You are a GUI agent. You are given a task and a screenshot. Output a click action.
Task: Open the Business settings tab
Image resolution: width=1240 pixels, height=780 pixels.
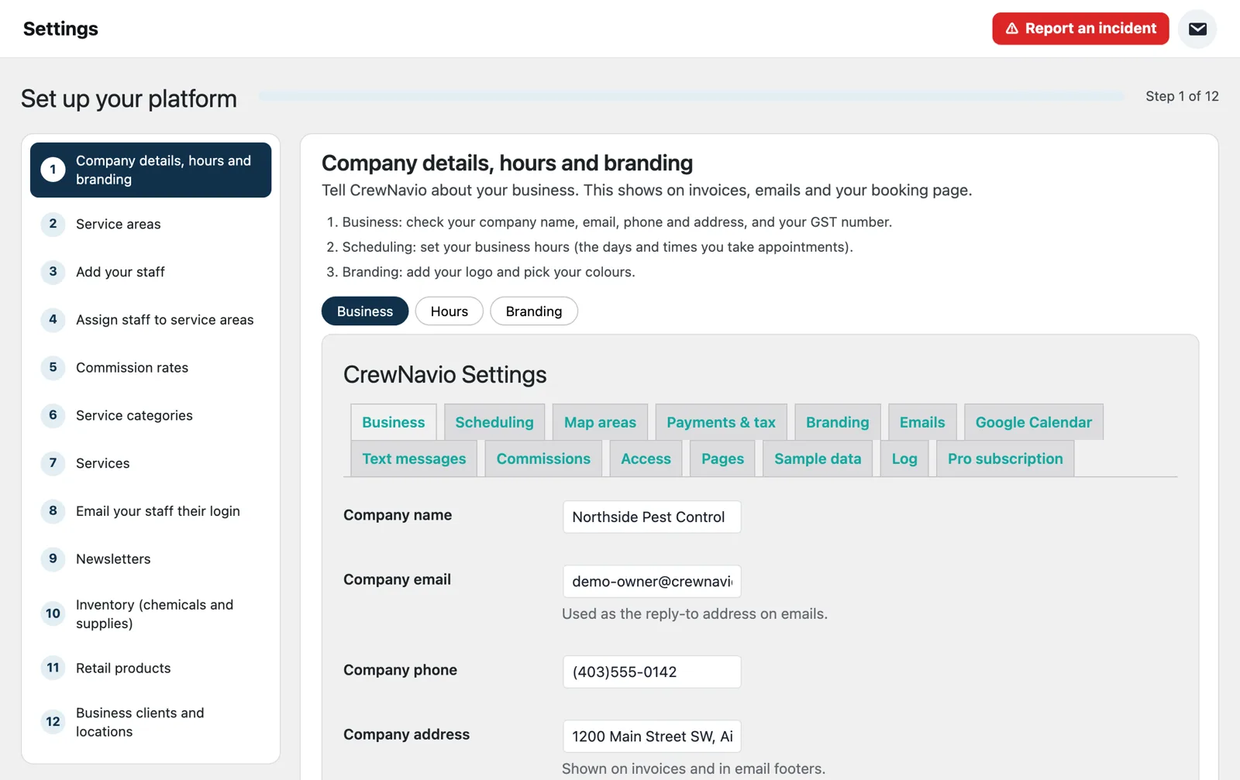pyautogui.click(x=394, y=422)
